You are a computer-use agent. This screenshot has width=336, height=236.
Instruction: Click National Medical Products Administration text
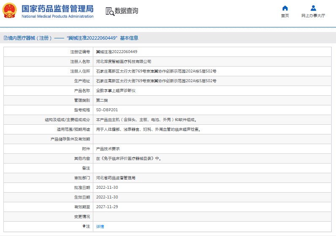(x=57, y=16)
